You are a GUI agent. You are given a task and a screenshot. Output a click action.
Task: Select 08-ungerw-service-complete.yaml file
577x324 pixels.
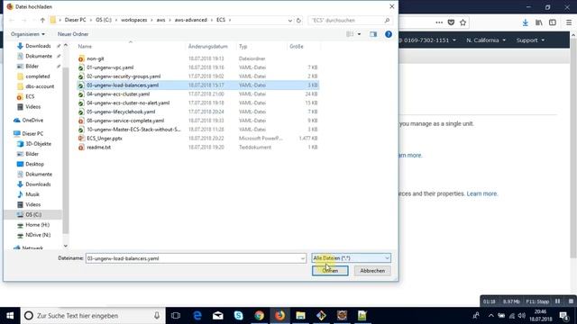(x=125, y=121)
